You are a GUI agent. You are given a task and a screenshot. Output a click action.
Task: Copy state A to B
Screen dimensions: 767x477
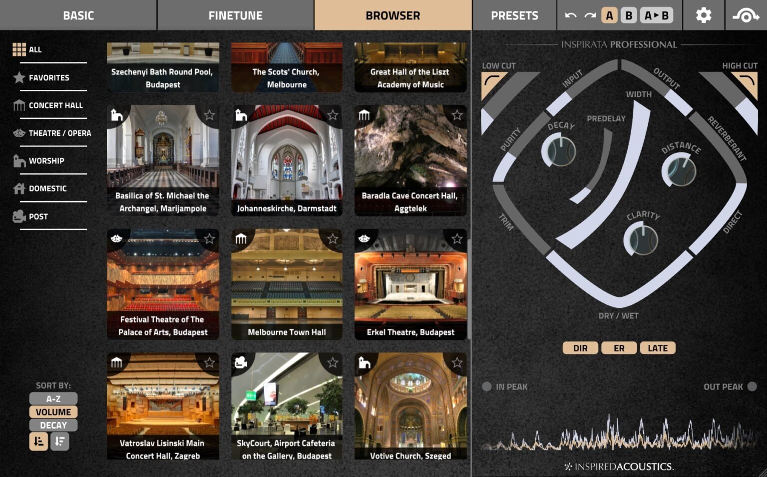[657, 15]
